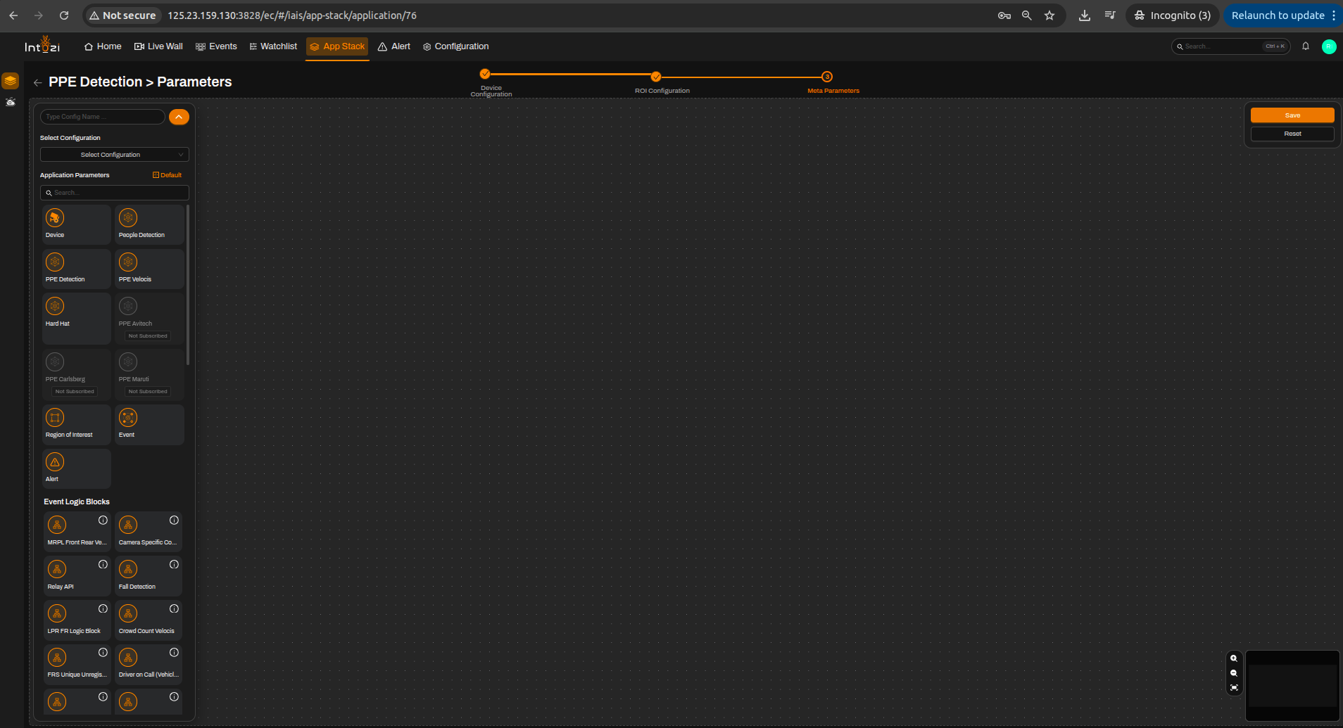
Task: Select the Region of Interest block
Action: [x=76, y=424]
